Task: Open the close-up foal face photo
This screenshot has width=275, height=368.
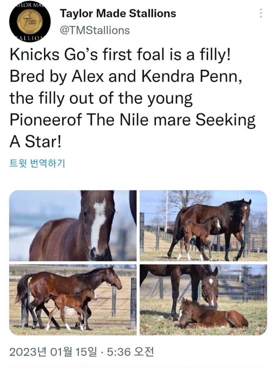Action: tap(73, 225)
